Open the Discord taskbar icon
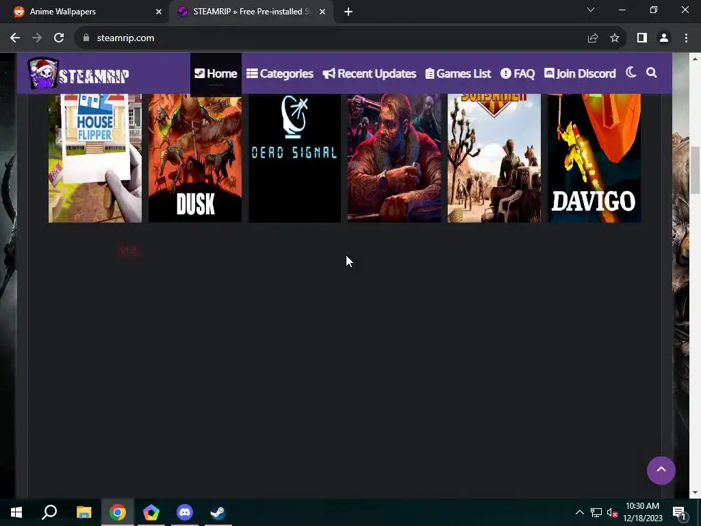Image resolution: width=701 pixels, height=526 pixels. [x=185, y=512]
